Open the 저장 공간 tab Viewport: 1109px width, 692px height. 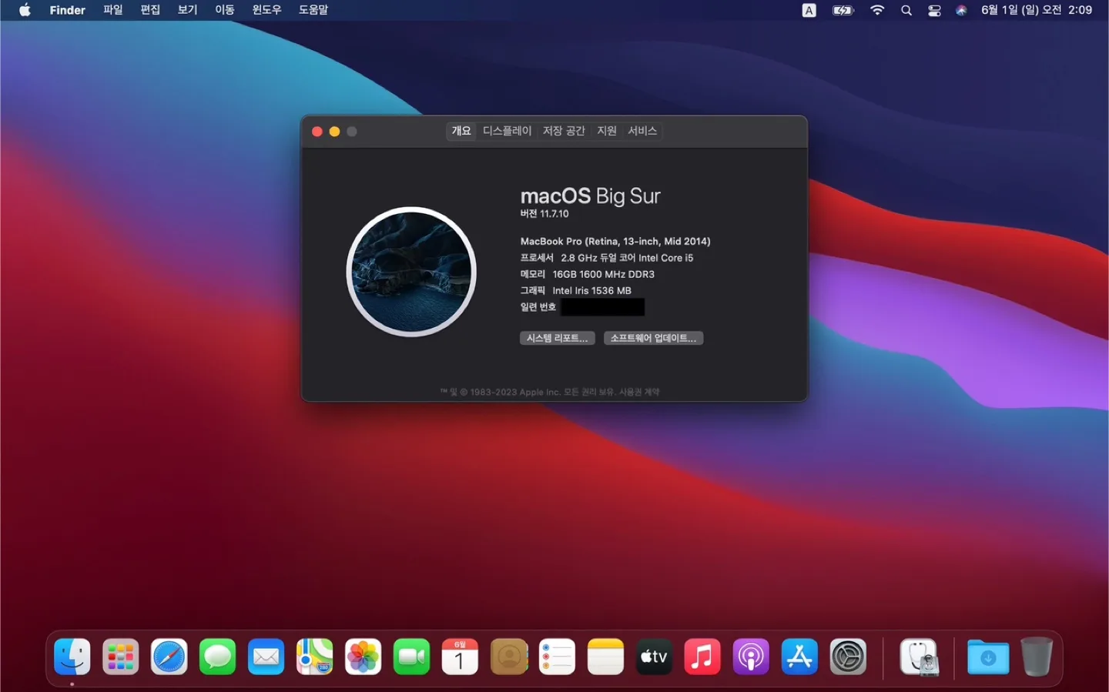point(565,131)
